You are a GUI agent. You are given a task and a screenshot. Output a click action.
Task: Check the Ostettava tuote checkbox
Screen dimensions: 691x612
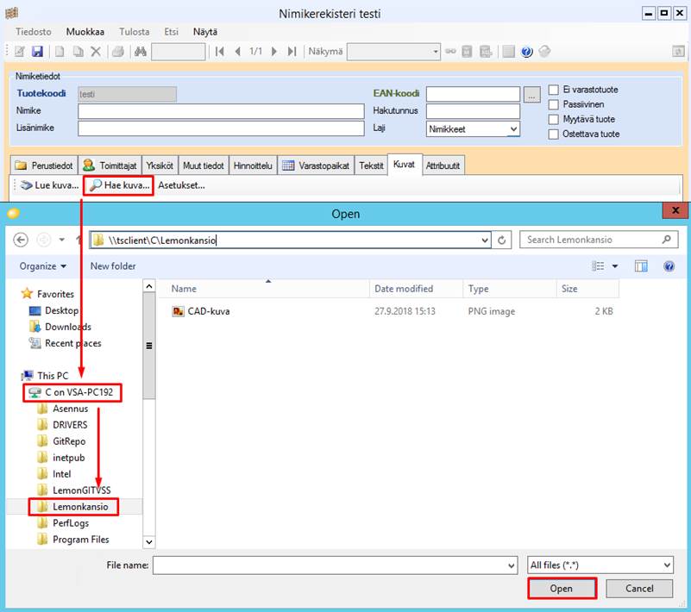click(554, 134)
